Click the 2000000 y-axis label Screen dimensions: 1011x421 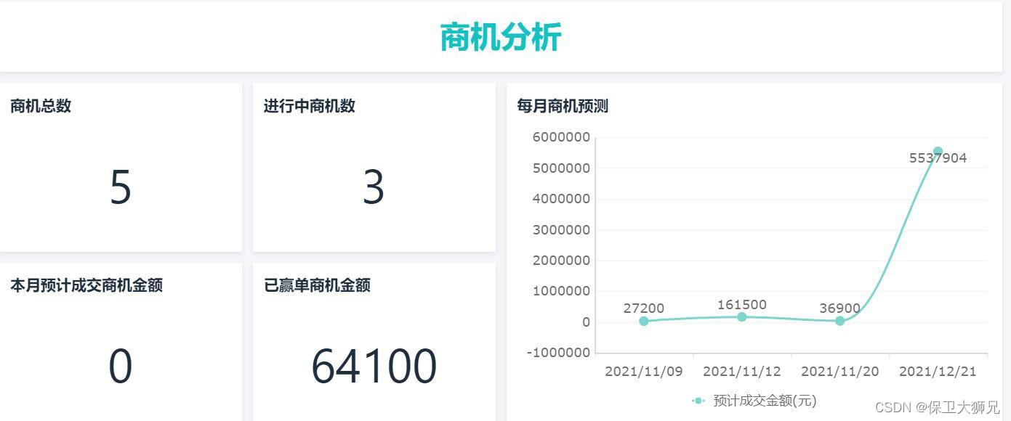[561, 261]
